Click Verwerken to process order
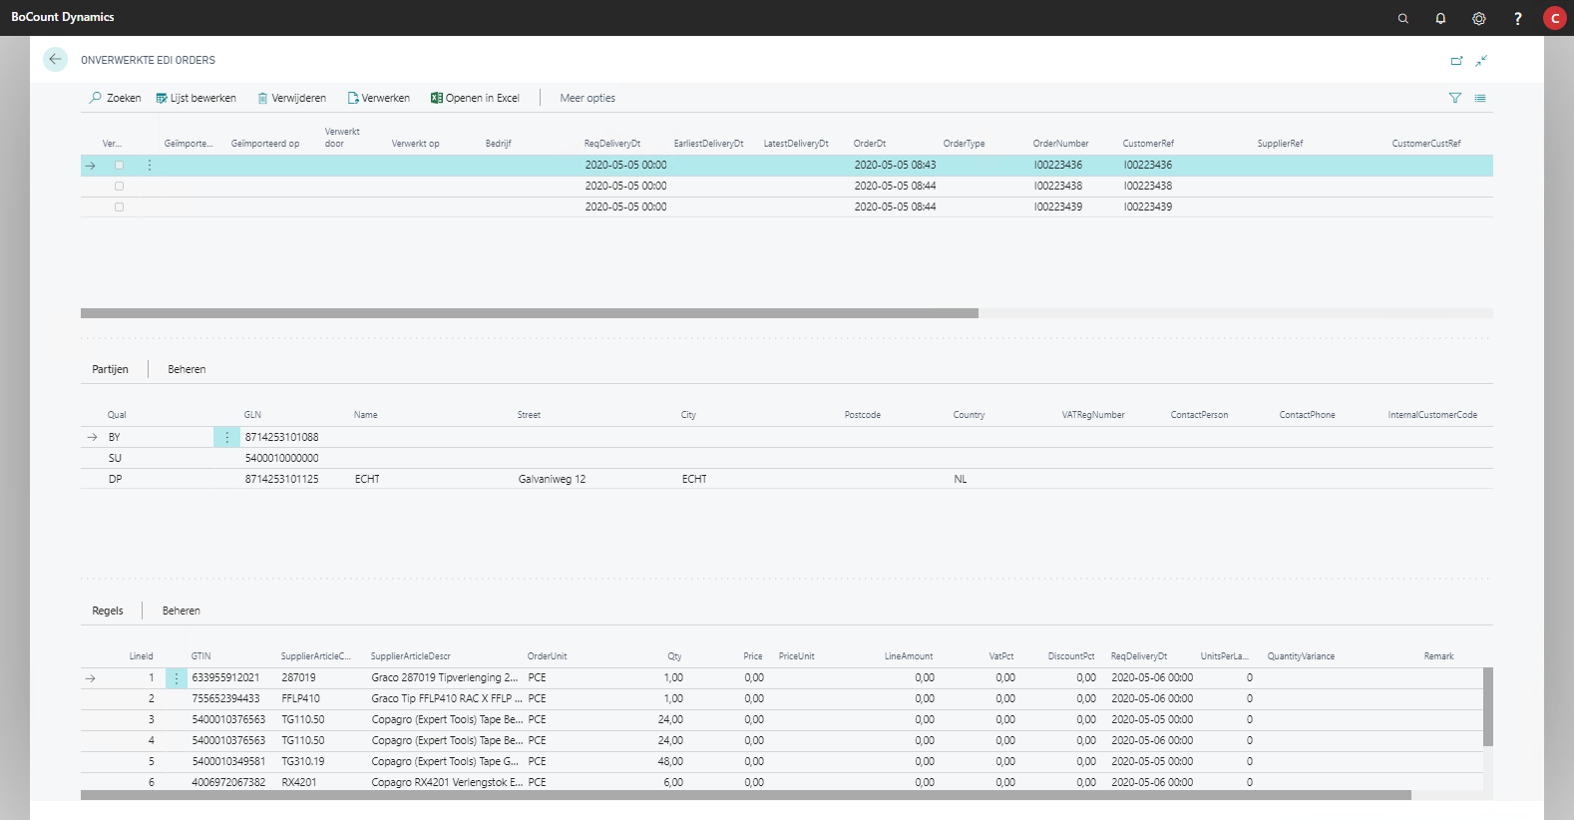This screenshot has height=820, width=1574. coord(378,98)
